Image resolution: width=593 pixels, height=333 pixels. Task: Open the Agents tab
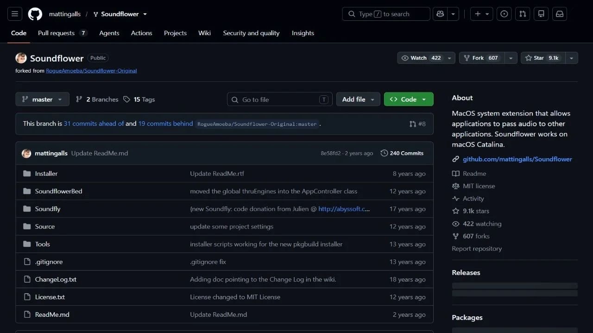click(x=109, y=33)
